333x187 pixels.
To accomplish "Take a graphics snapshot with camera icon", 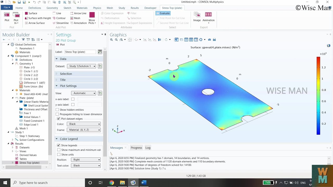I will tap(209, 40).
